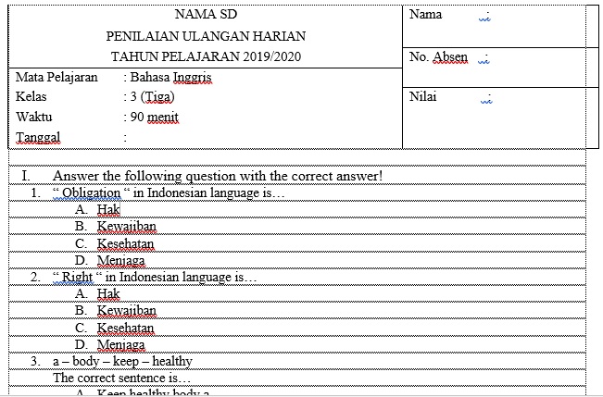Select option 'A. Hak' under question 2
Image resolution: width=603 pixels, height=397 pixels.
(x=97, y=294)
